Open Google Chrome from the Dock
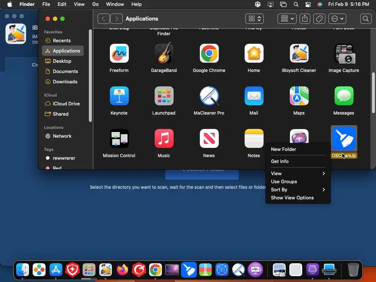The width and height of the screenshot is (376, 282). tap(155, 270)
